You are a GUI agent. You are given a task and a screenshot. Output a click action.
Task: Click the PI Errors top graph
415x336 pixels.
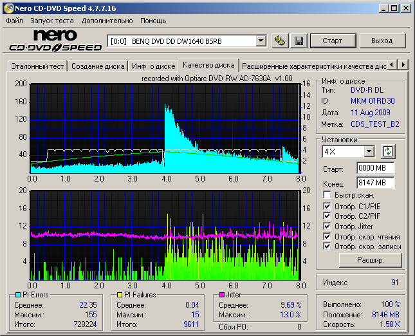point(165,129)
